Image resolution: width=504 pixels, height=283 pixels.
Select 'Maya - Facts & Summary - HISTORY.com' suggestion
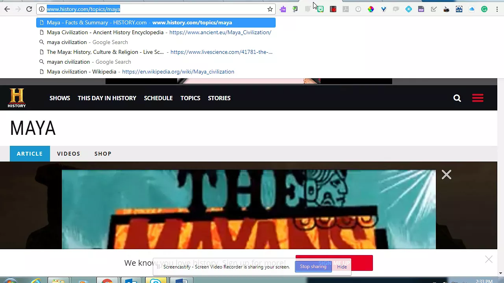(156, 22)
